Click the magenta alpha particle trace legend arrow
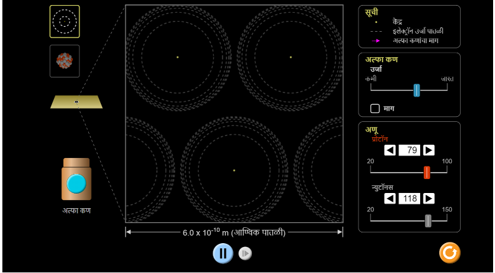This screenshot has height=273, width=495. click(x=376, y=41)
